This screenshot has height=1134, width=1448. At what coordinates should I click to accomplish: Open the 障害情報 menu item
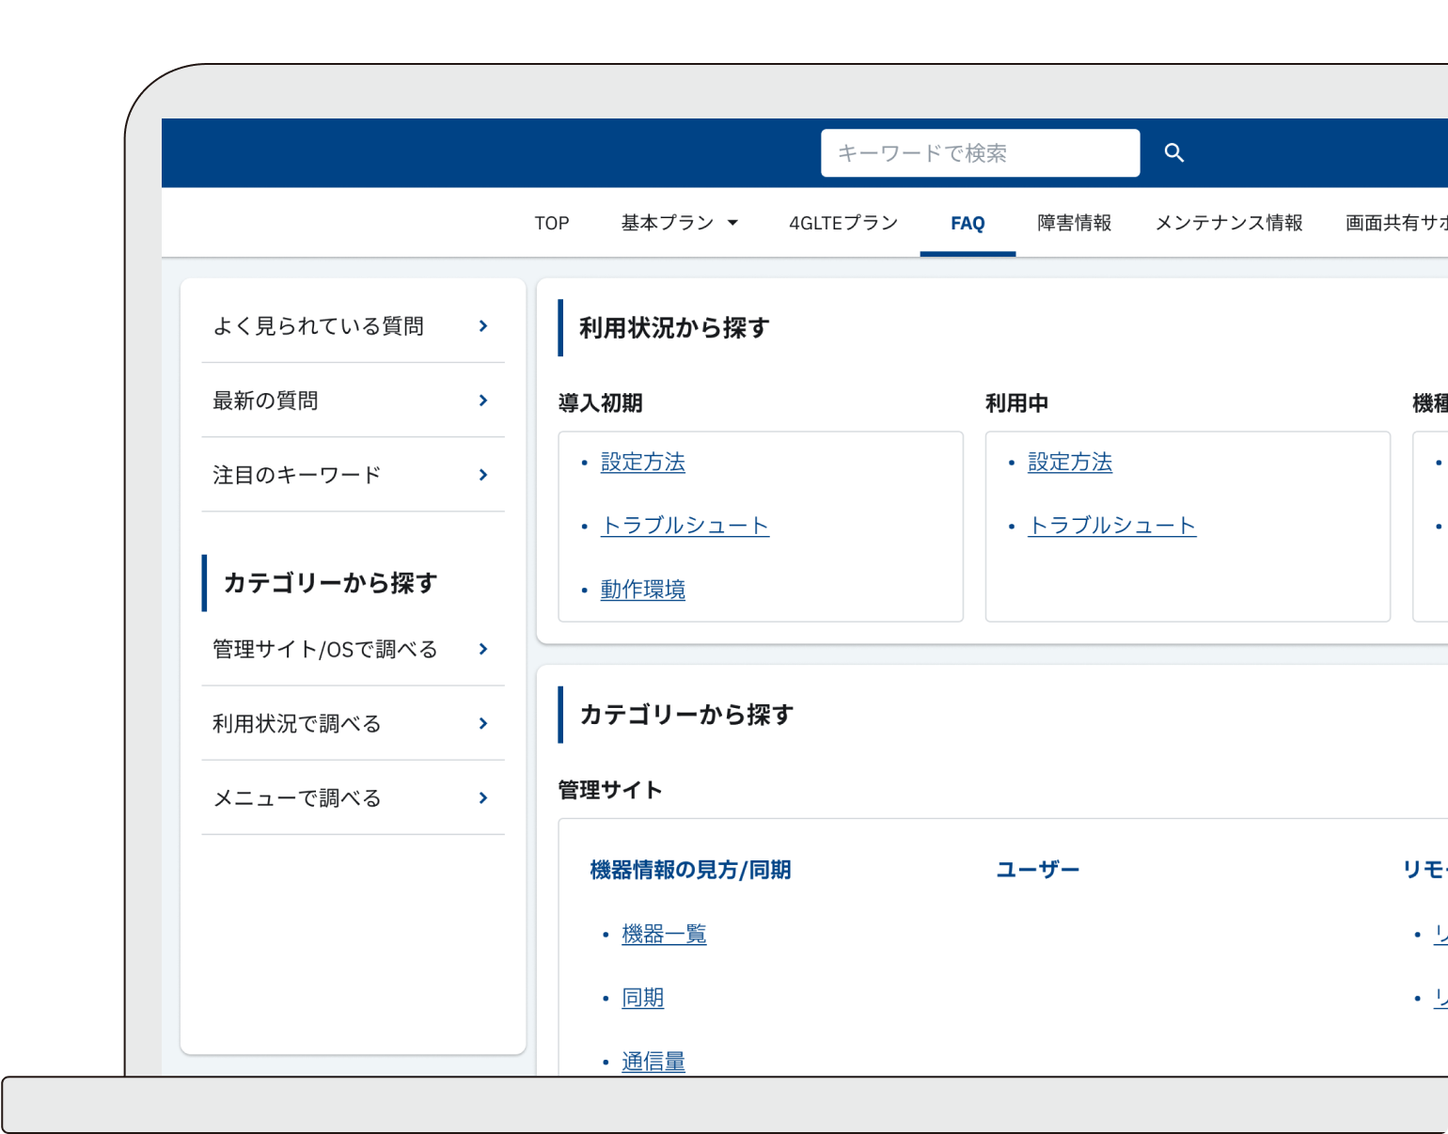[x=1074, y=223]
